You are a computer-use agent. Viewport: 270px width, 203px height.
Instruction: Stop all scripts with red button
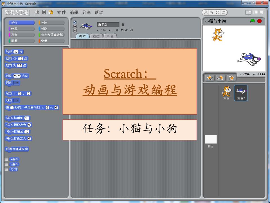[x=260, y=21]
